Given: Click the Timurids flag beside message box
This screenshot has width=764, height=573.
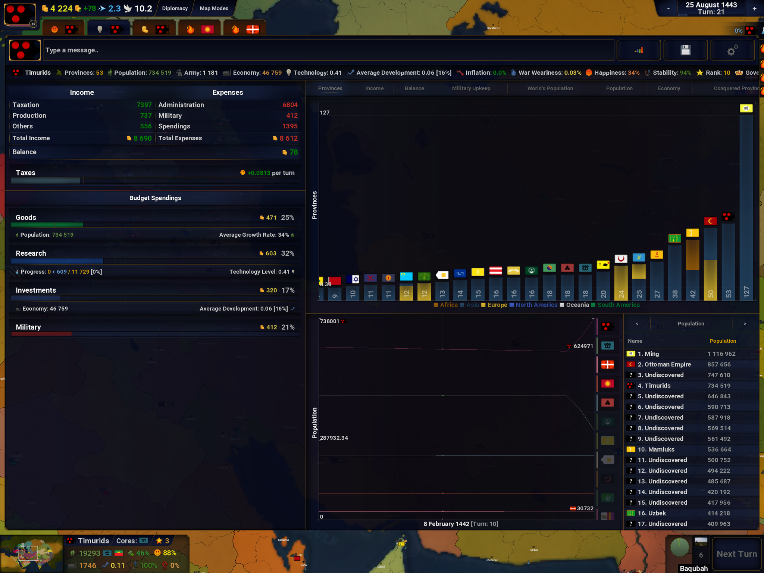Looking at the screenshot, I should click(25, 50).
